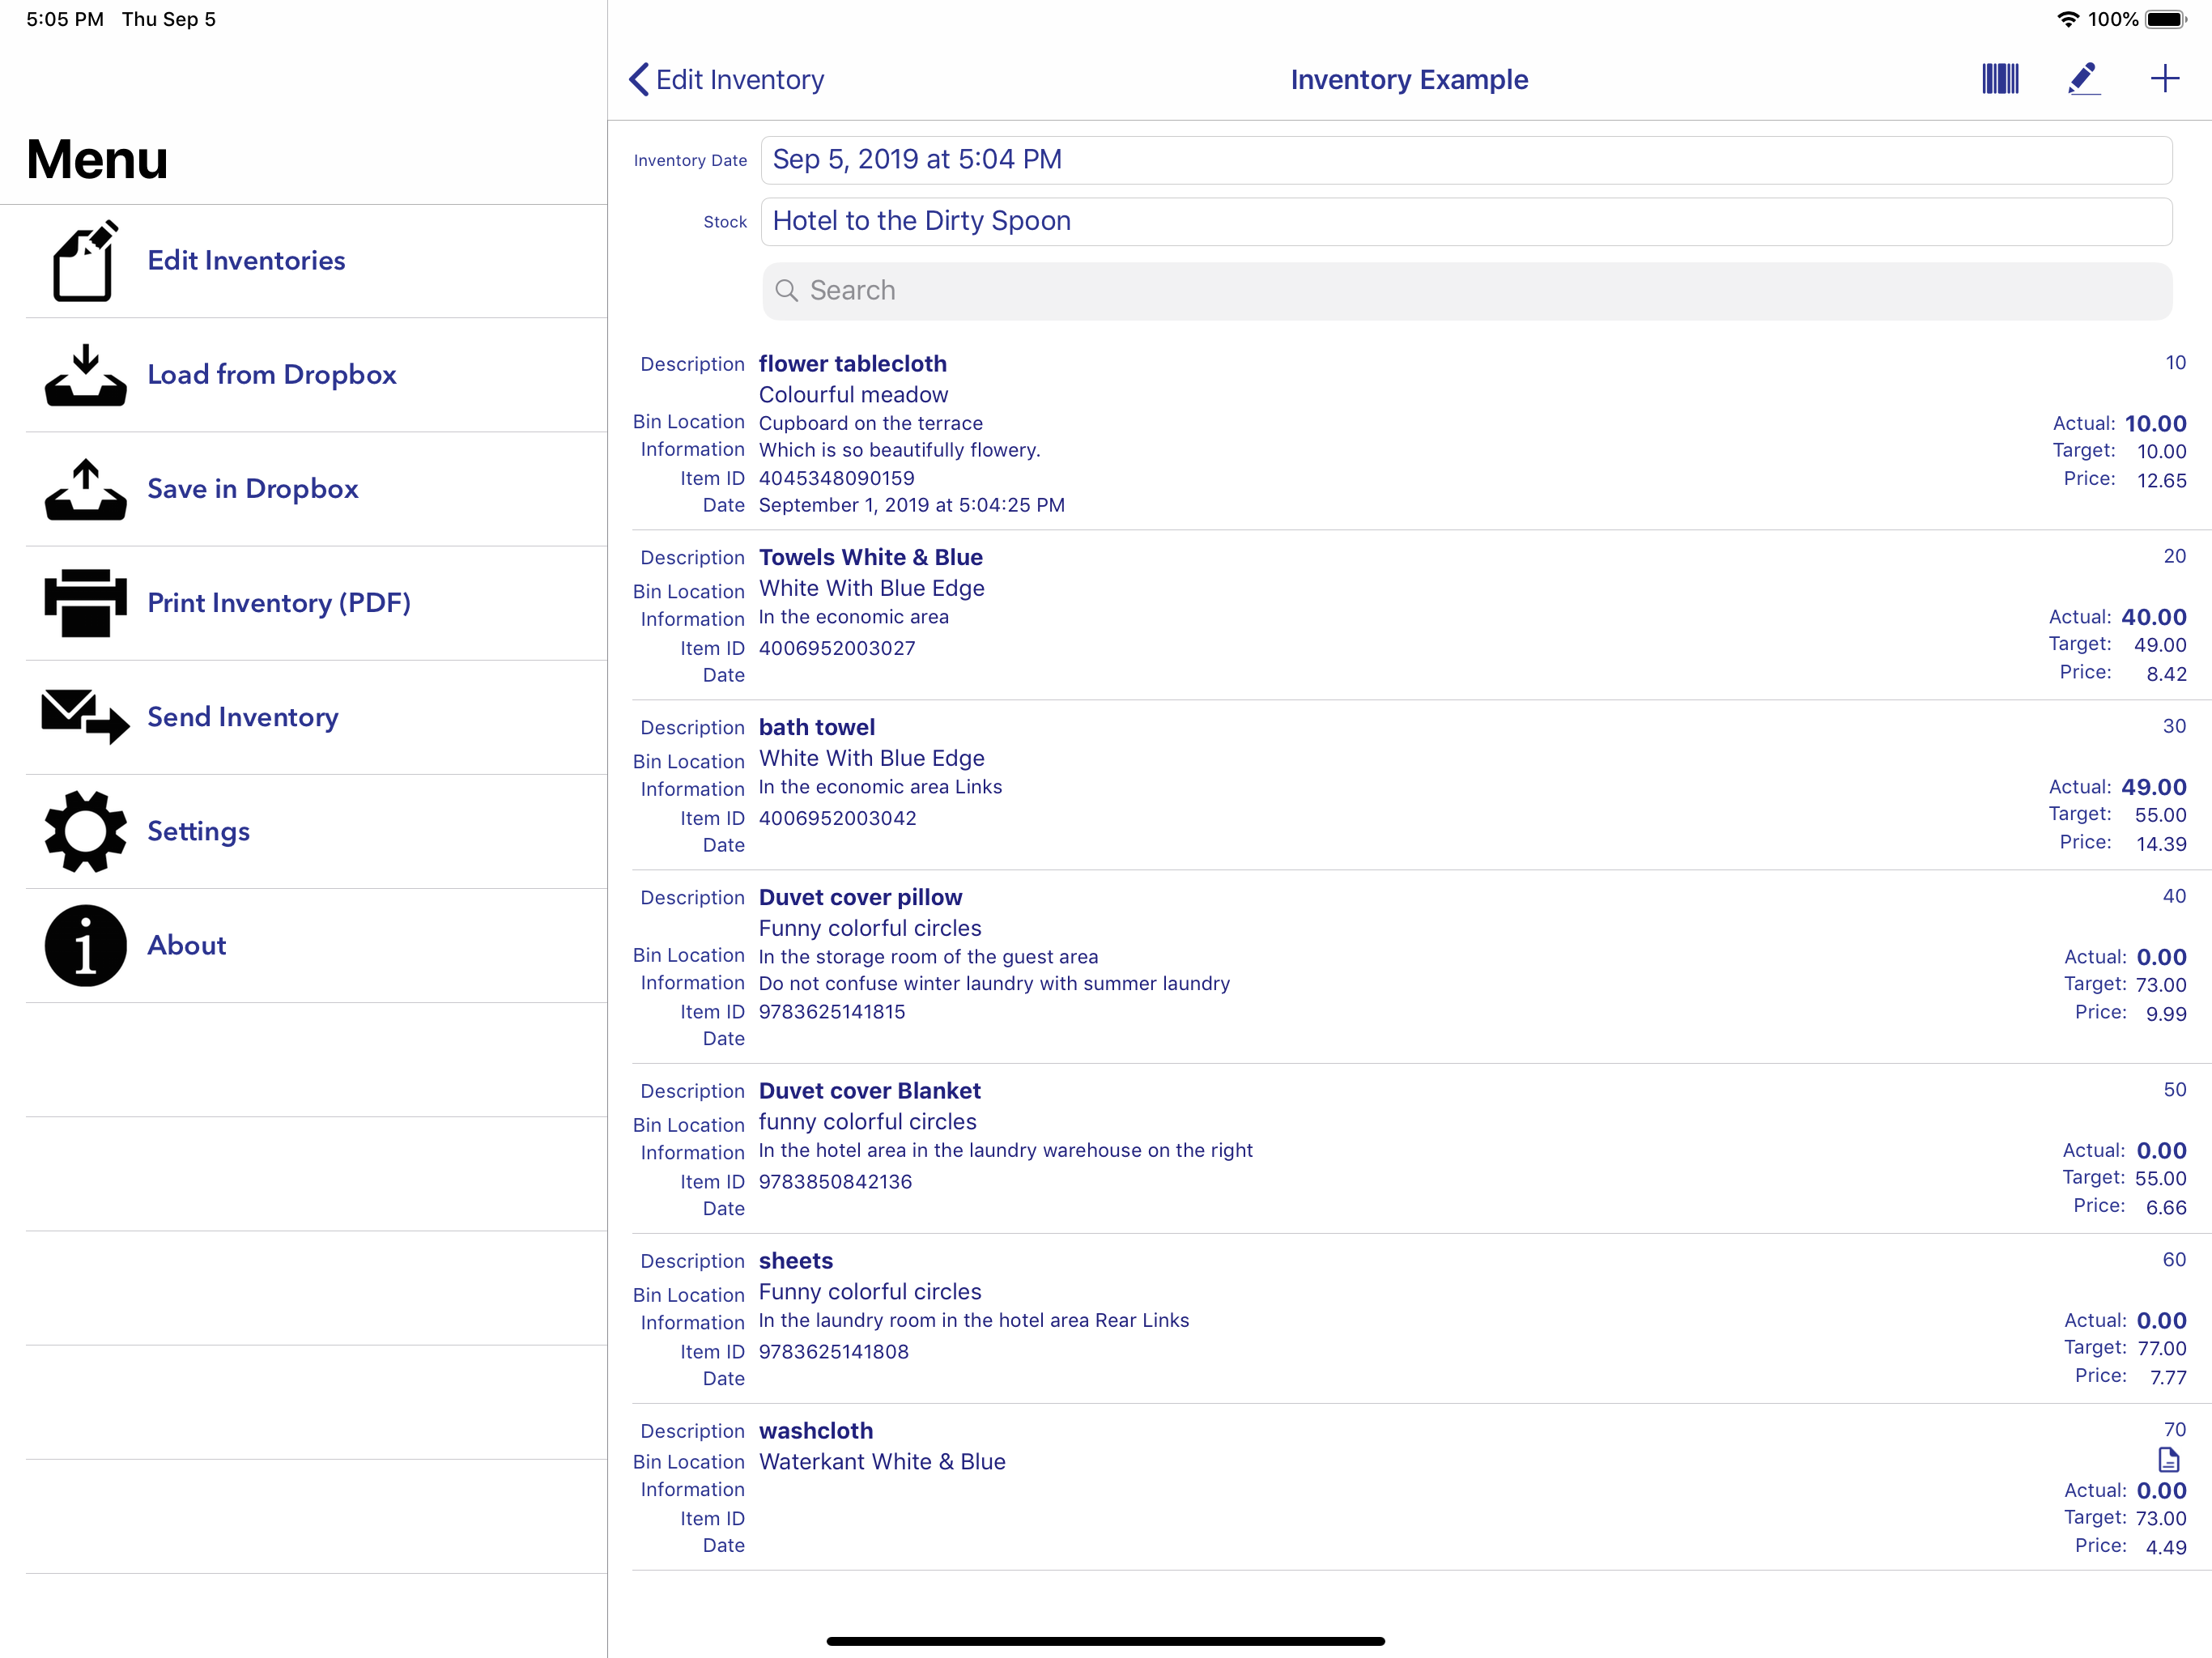This screenshot has width=2212, height=1658.
Task: Click the Edit Inventories document icon
Action: 86,260
